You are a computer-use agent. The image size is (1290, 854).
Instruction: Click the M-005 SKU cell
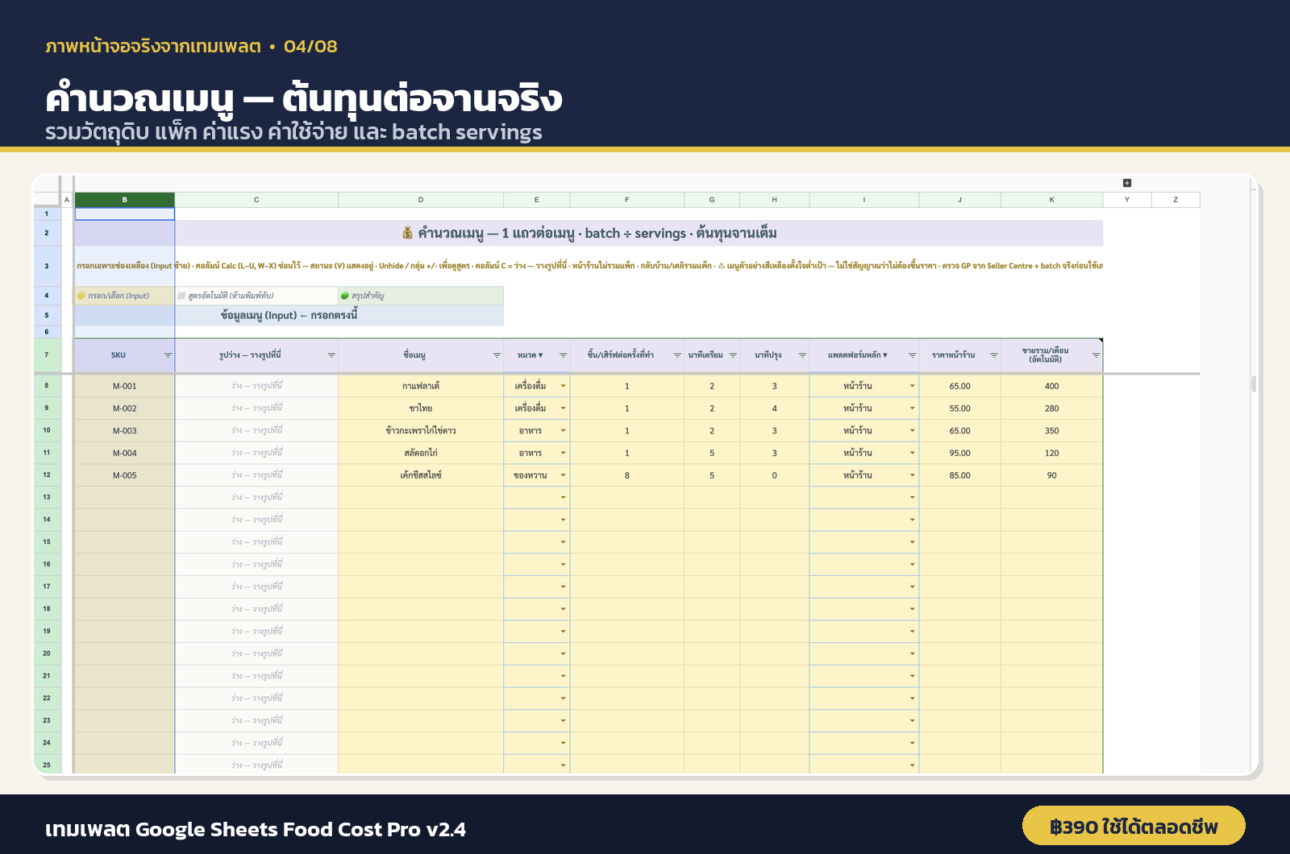pyautogui.click(x=124, y=475)
